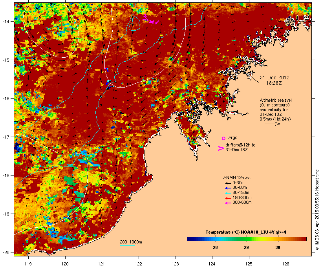Viewport: 322px width, 267px height.
Task: Click the IMOS copyright timestamp text
Action: [317, 210]
